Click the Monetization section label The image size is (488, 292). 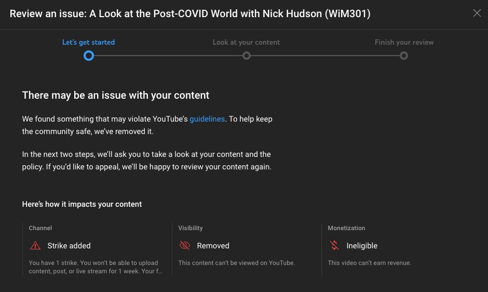pos(346,228)
